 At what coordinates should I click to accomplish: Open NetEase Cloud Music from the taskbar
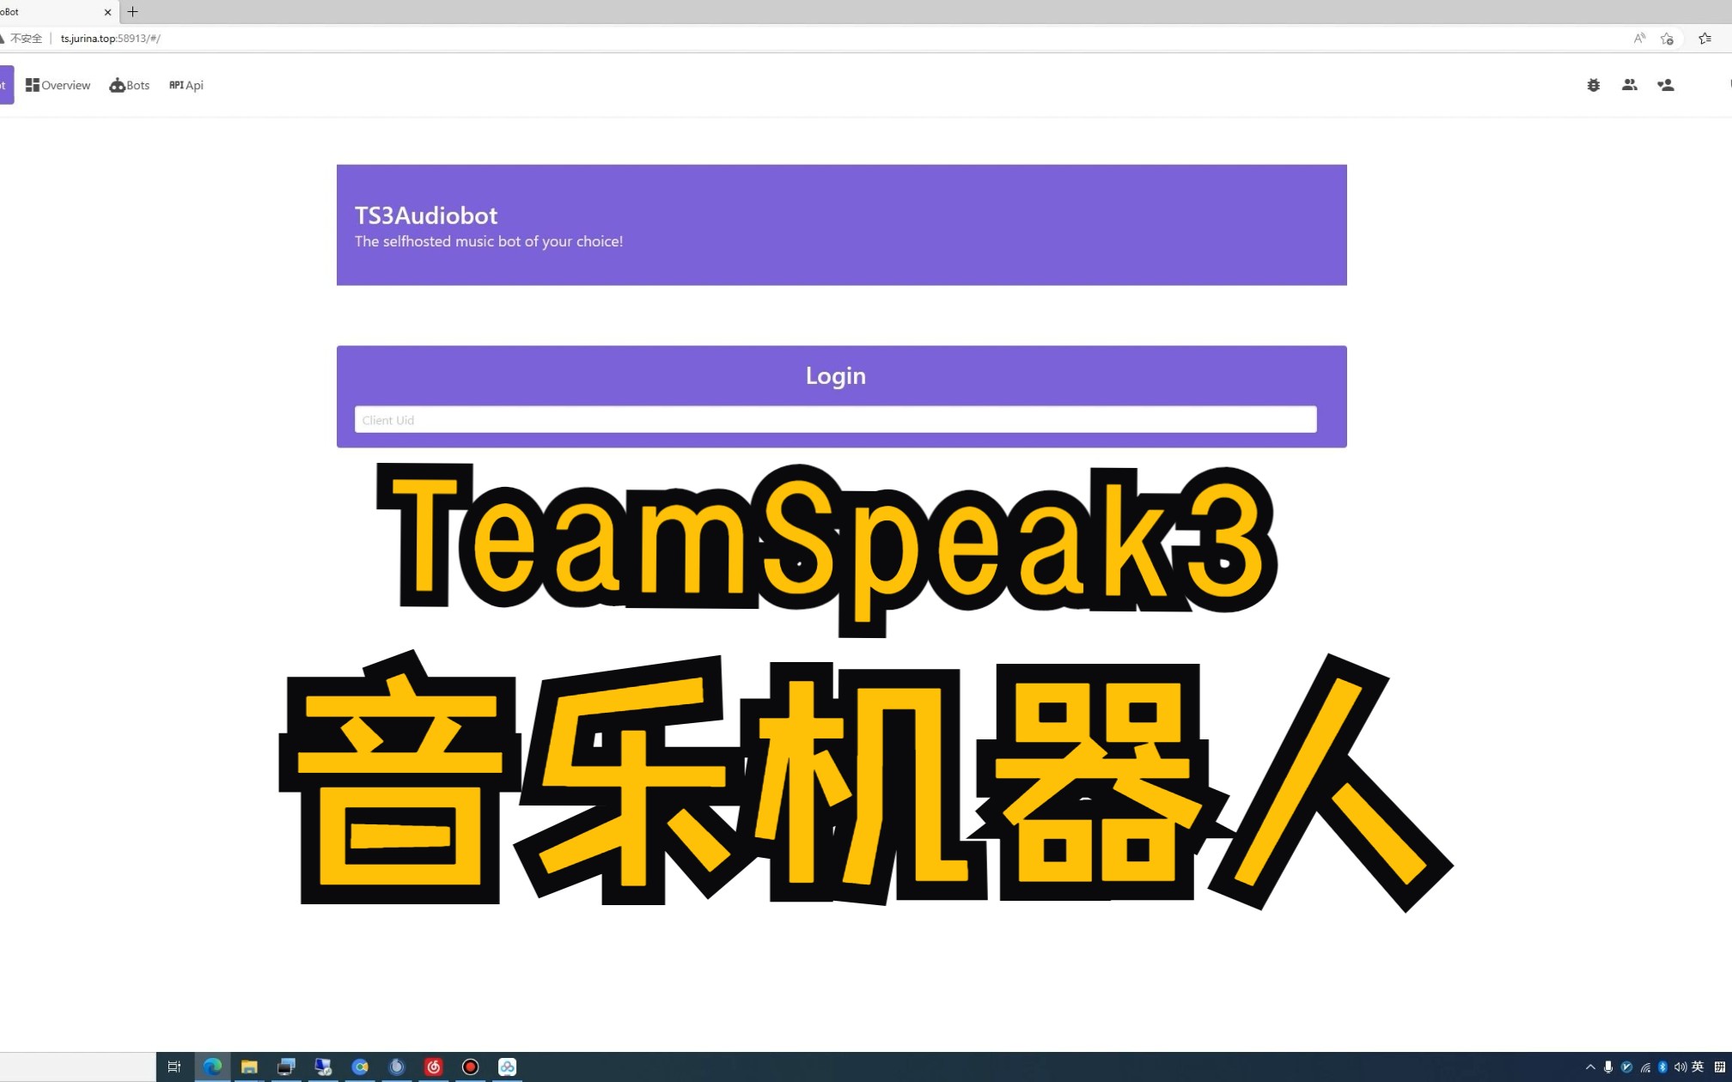434,1067
